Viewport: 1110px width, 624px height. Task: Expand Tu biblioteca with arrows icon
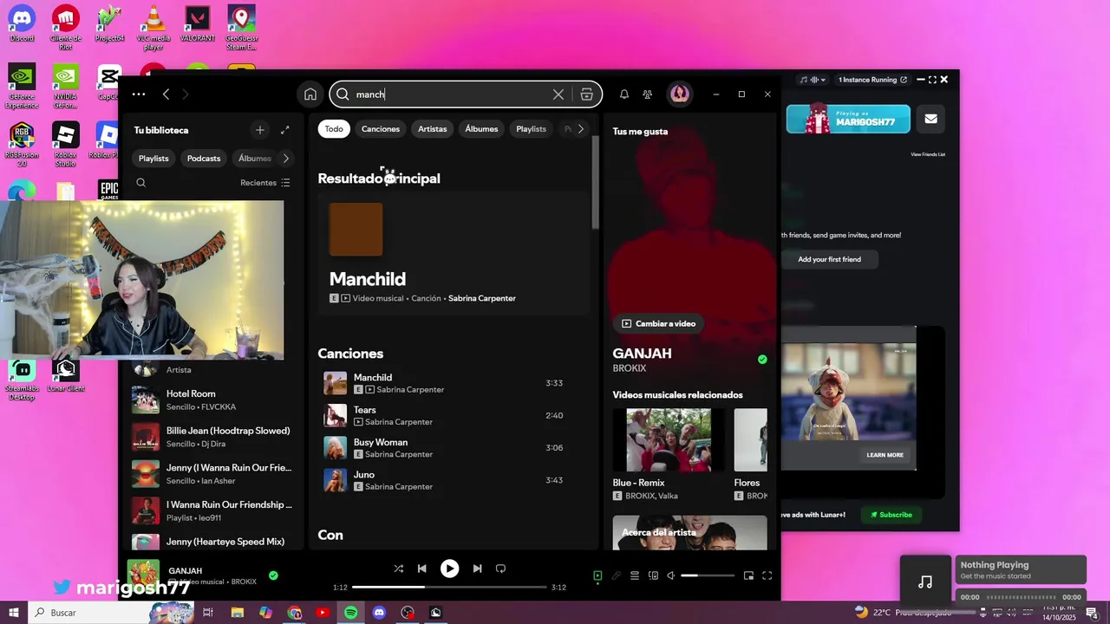pyautogui.click(x=285, y=130)
